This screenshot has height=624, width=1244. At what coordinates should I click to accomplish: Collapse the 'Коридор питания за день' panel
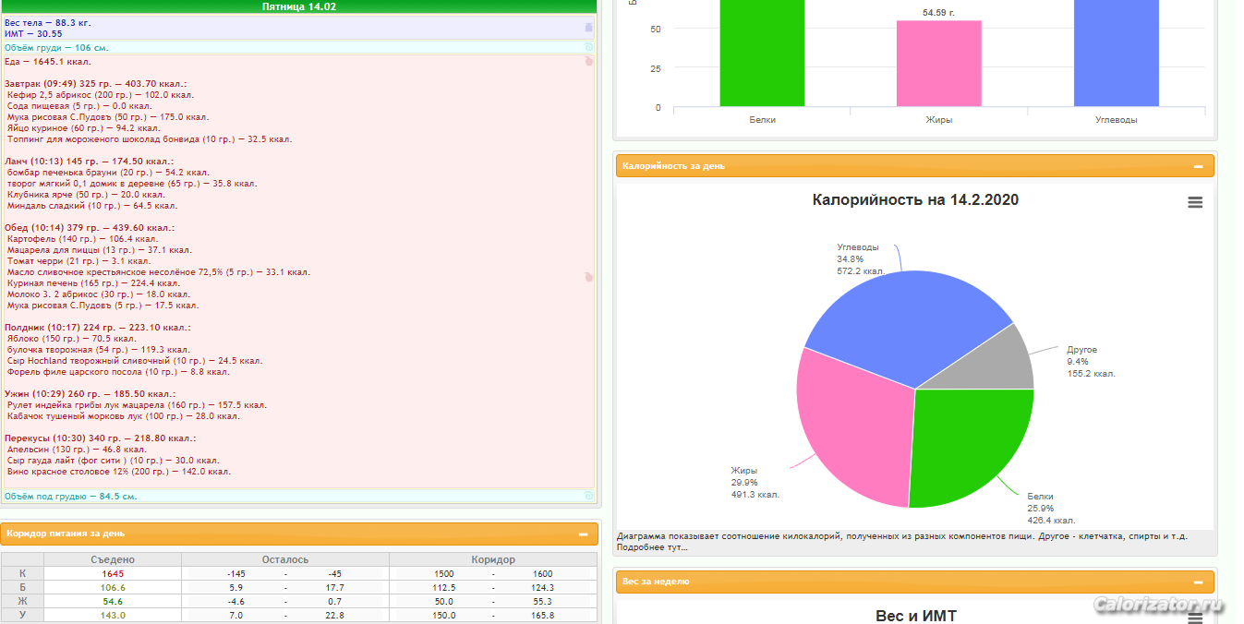pos(583,534)
